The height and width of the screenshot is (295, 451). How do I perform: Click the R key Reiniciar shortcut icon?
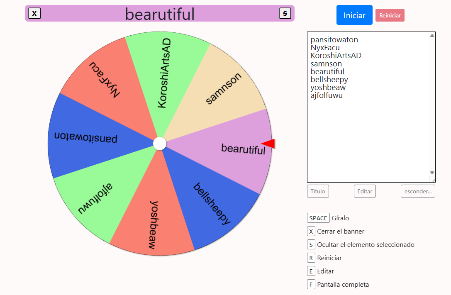(311, 258)
